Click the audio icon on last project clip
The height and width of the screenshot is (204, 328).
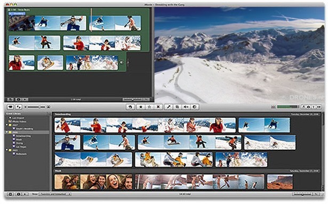tap(122, 62)
